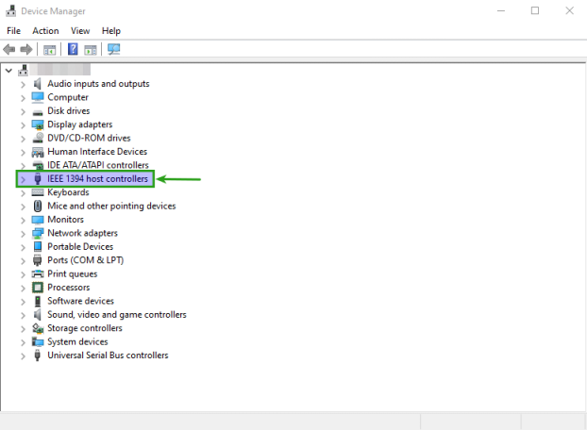Open the File menu
This screenshot has width=587, height=430.
(x=13, y=31)
